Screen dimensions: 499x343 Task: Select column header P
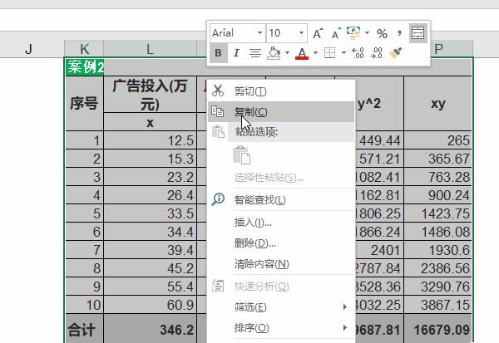[x=438, y=49]
